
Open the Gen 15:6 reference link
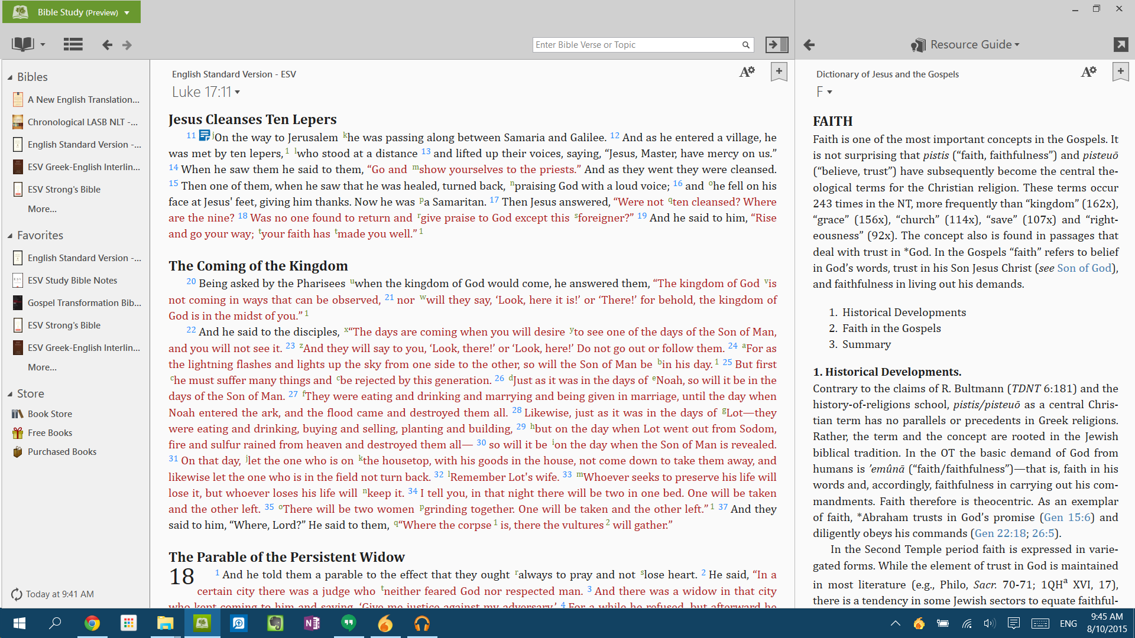(x=1067, y=517)
